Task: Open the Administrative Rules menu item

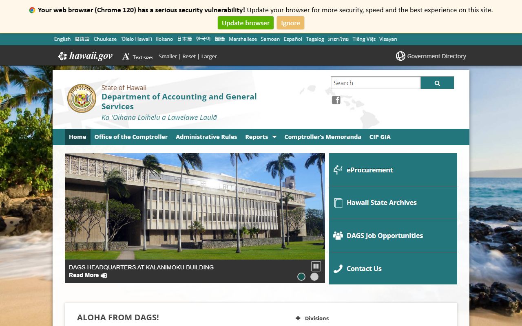Action: pos(206,137)
